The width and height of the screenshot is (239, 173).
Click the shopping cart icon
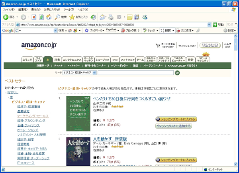tap(158, 46)
